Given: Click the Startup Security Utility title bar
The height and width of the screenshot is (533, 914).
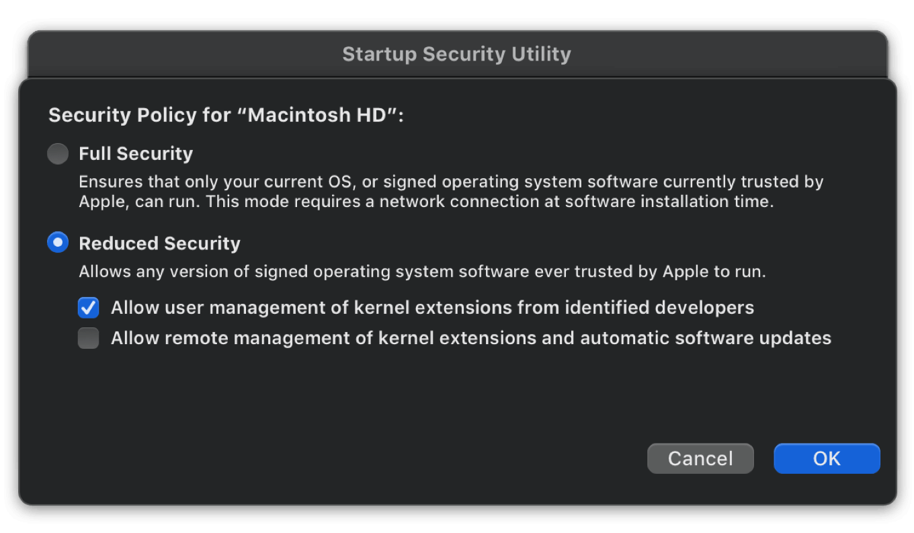Looking at the screenshot, I should coord(456,54).
